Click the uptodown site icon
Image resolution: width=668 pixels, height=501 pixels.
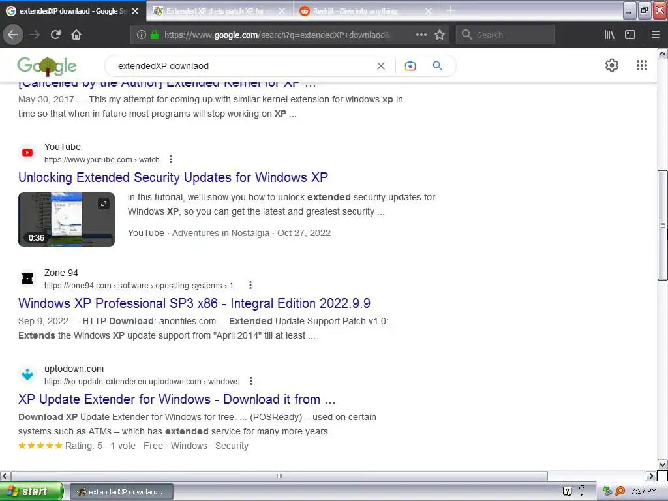pyautogui.click(x=27, y=374)
